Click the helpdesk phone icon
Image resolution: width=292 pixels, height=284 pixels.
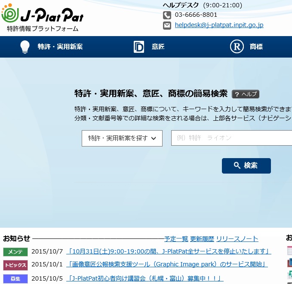(167, 15)
